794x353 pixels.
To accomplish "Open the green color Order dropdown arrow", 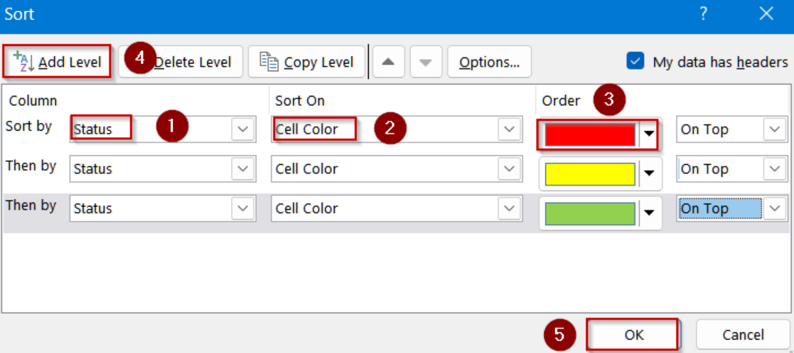I will pos(650,213).
